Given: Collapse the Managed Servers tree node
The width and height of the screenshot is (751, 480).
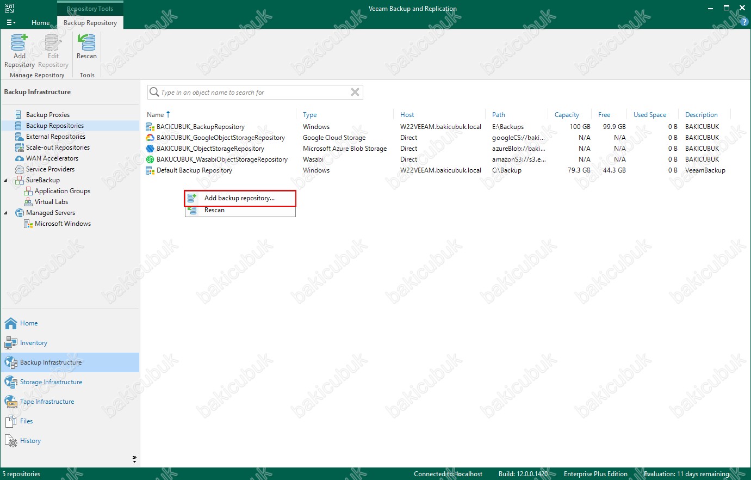Looking at the screenshot, I should coord(6,213).
